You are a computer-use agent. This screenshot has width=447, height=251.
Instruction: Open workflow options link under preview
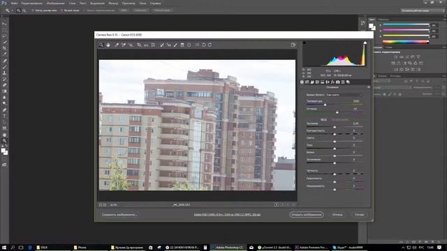coord(227,215)
